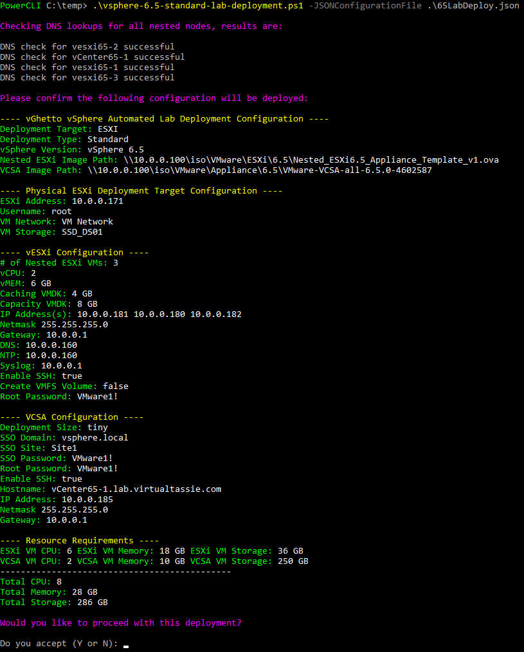Click the IP address 10.0.0.181
Viewport: 524px width, 652px height.
(103, 314)
